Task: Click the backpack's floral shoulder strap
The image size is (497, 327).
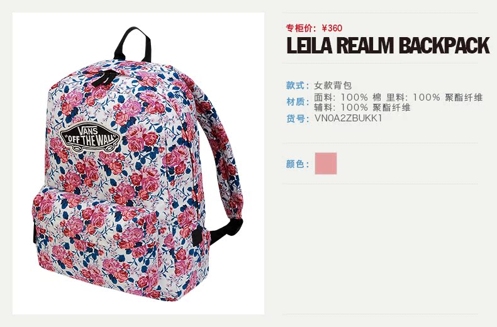Action: pos(219,149)
